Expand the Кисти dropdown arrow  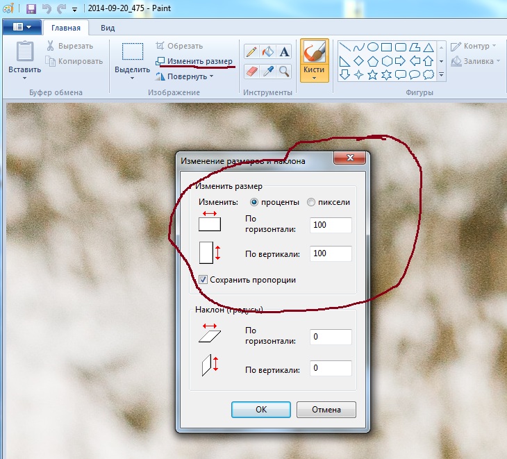click(314, 78)
